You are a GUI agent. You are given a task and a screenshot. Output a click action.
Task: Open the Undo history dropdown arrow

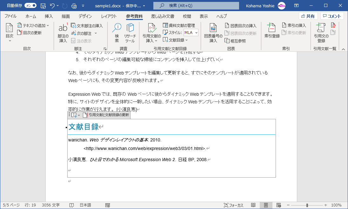pos(58,6)
